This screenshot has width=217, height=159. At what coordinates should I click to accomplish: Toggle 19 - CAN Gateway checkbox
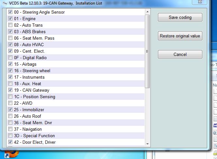pyautogui.click(x=10, y=90)
